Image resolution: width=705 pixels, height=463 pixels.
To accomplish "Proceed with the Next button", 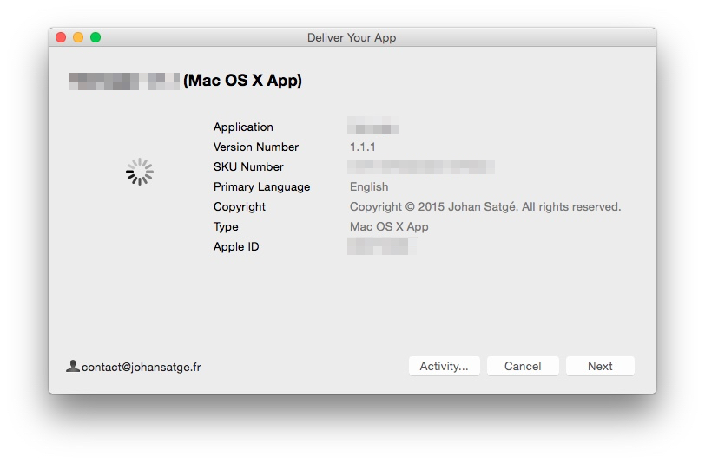I will (600, 366).
